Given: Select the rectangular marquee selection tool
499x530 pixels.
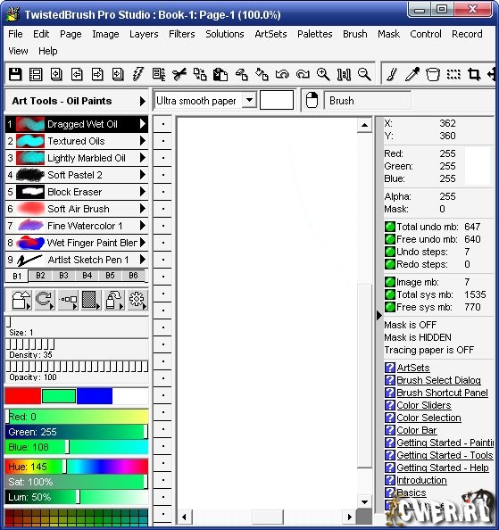Looking at the screenshot, I should (453, 74).
